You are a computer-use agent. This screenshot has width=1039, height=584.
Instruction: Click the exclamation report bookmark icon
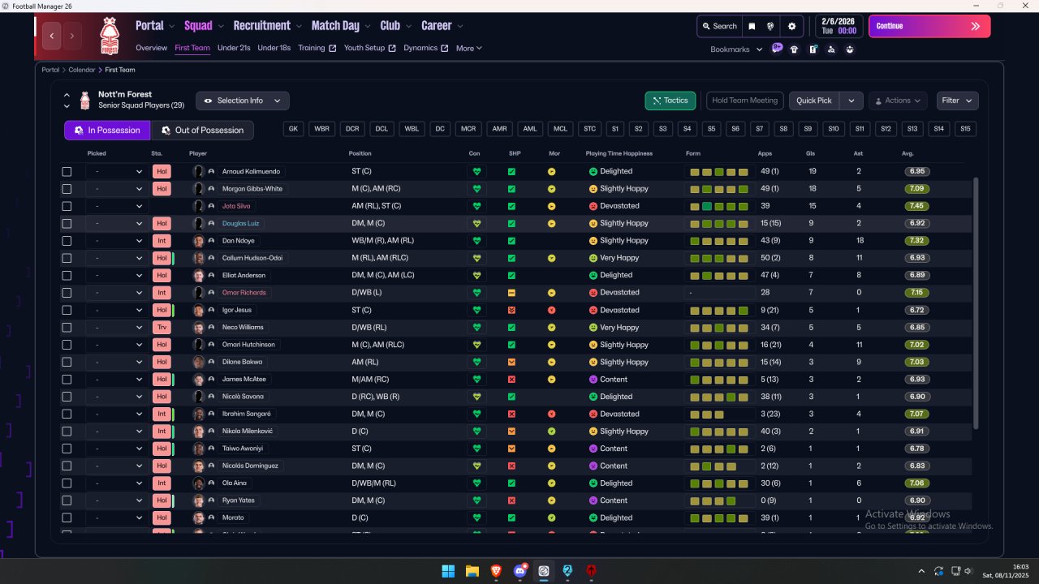click(x=813, y=49)
